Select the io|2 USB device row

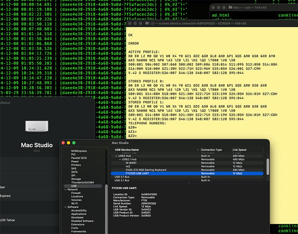(x=187, y=166)
